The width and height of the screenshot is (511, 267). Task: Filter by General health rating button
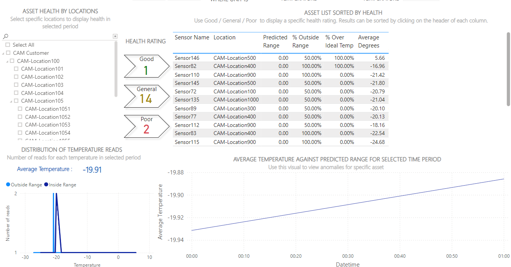click(x=146, y=96)
